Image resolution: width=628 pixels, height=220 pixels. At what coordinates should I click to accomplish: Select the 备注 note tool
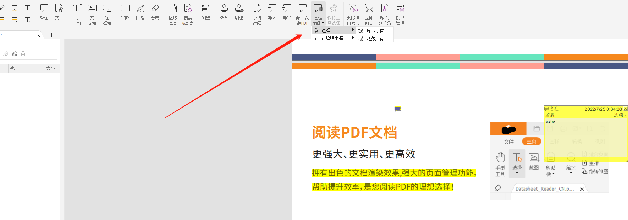click(x=44, y=12)
